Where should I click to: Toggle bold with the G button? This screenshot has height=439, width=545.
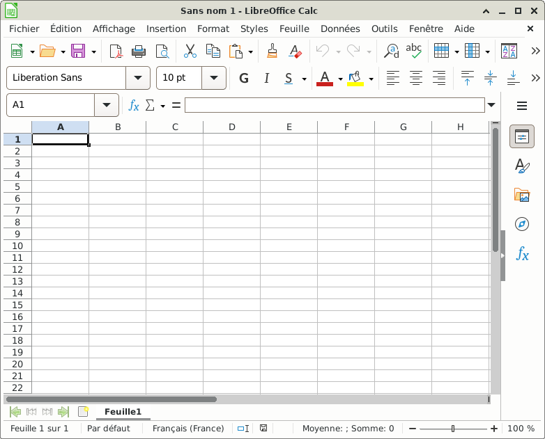(244, 78)
